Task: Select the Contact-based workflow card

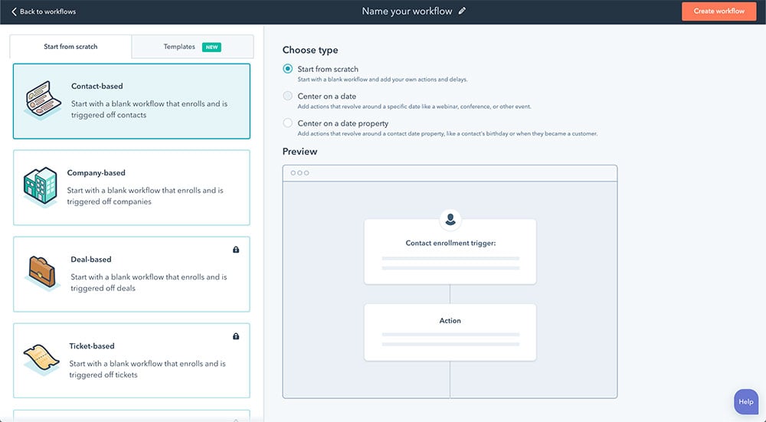Action: 132,101
